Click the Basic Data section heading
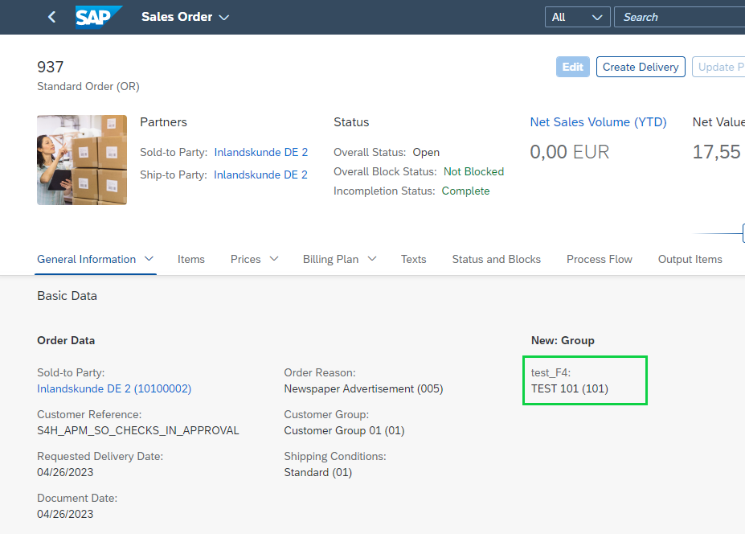The height and width of the screenshot is (534, 745). pyautogui.click(x=67, y=296)
